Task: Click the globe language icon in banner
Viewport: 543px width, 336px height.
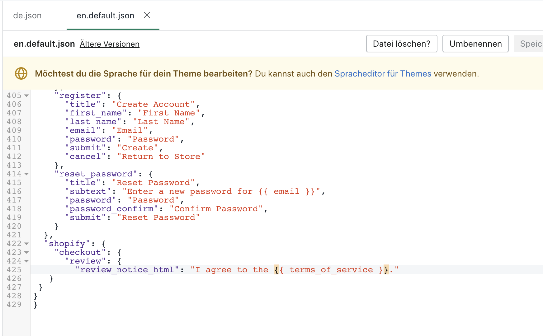Action: (21, 74)
